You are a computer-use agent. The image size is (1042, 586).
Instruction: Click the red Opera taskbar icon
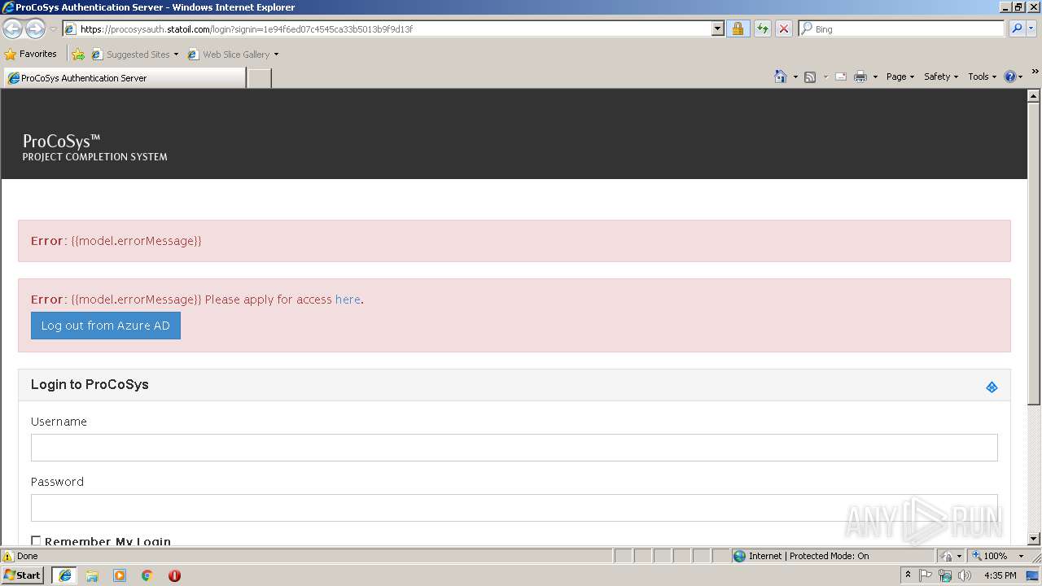point(174,575)
